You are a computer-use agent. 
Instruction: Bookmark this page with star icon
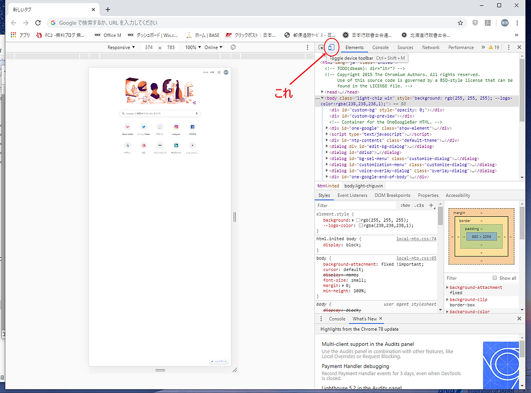click(x=460, y=23)
